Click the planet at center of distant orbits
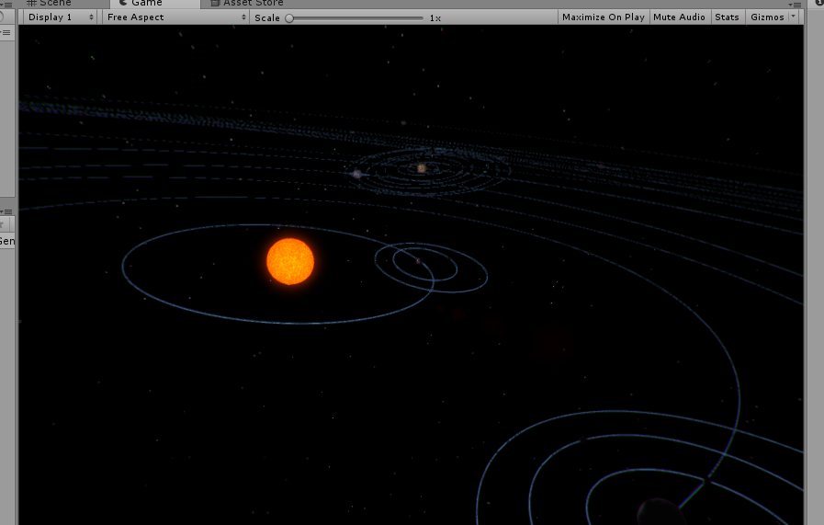The height and width of the screenshot is (525, 824). pos(422,168)
